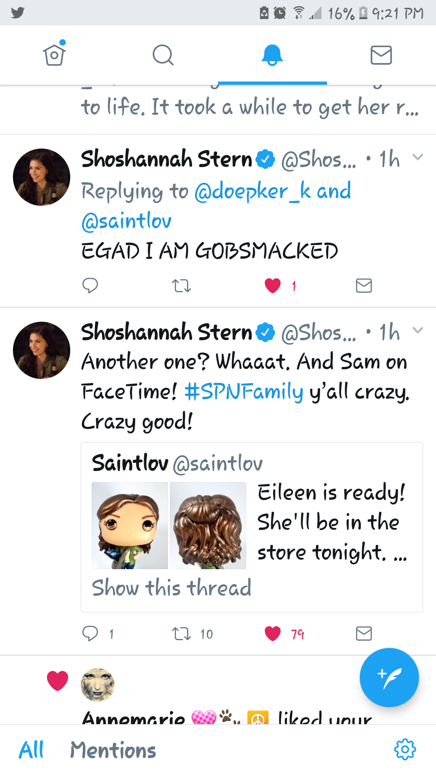Open the Home timeline tab
436x775 pixels.
tap(55, 55)
